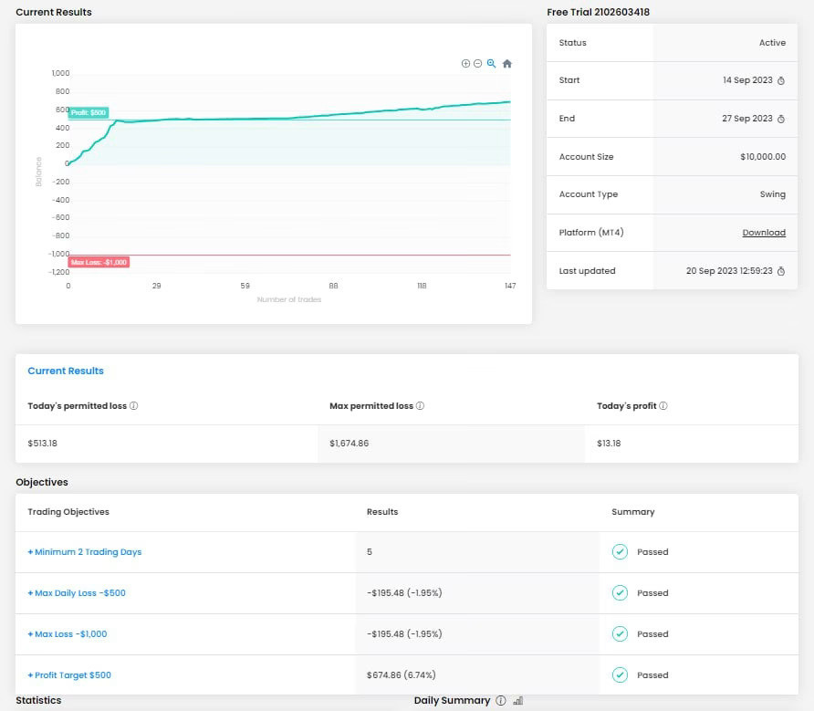Click info icon next to Today's permitted loss

pos(134,406)
